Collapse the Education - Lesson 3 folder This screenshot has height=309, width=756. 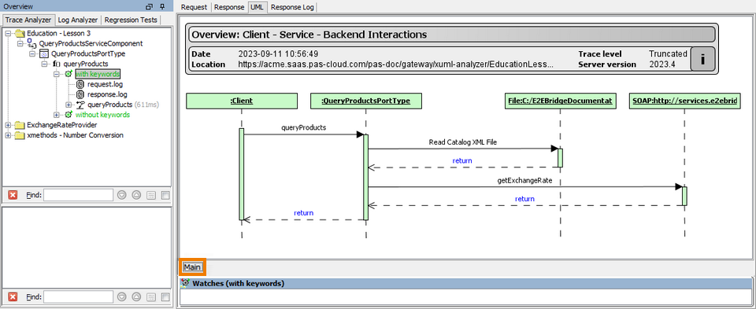click(x=8, y=34)
